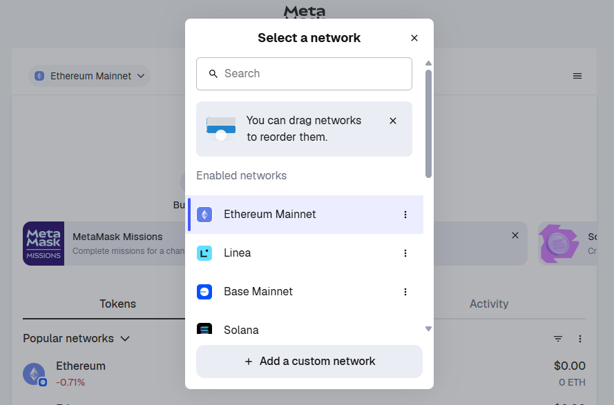Select the Solana network
The width and height of the screenshot is (614, 405).
[x=305, y=323]
